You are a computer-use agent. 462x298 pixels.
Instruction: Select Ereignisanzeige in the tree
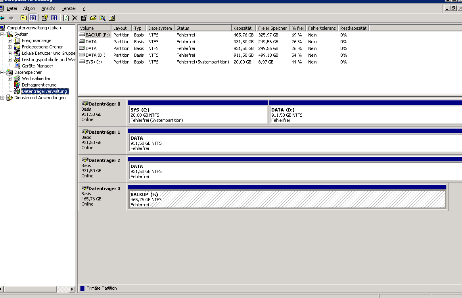tap(36, 41)
